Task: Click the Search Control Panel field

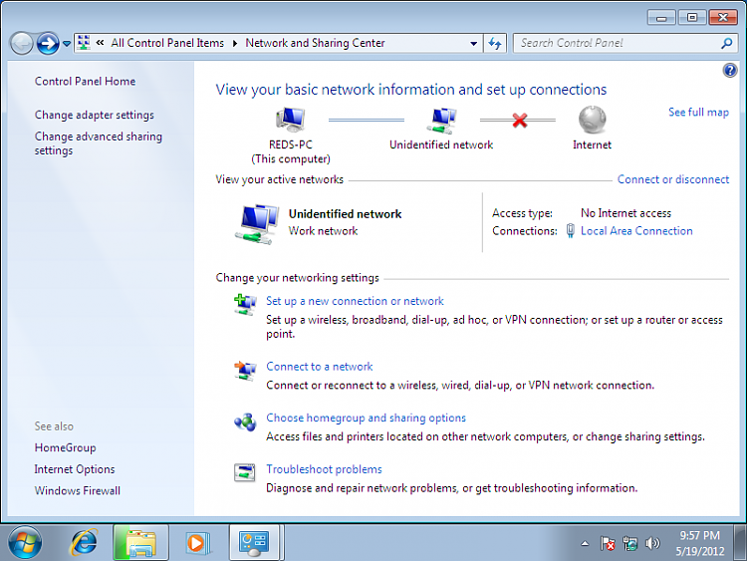Action: tap(625, 44)
